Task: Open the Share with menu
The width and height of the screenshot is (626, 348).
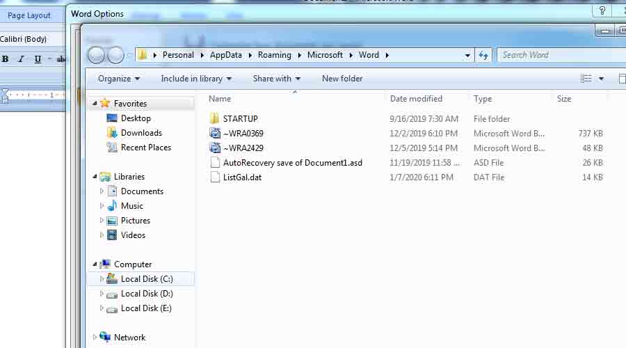Action: point(276,79)
